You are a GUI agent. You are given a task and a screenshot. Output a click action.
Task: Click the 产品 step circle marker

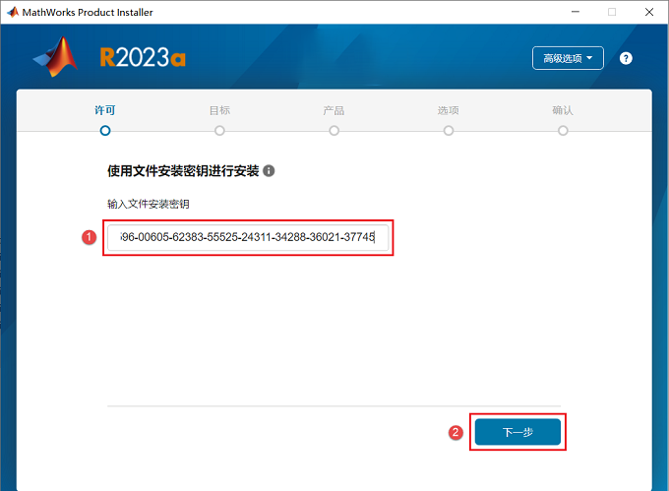pyautogui.click(x=334, y=131)
